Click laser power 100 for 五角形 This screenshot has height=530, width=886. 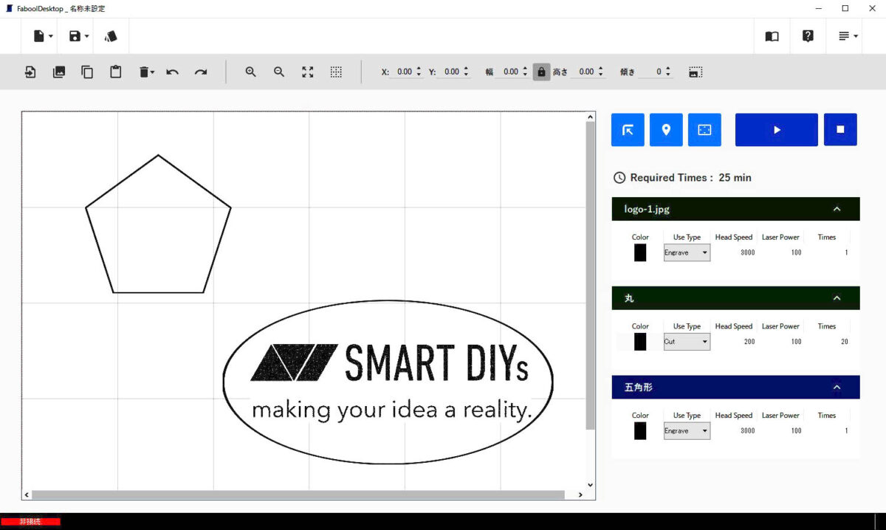[796, 430]
